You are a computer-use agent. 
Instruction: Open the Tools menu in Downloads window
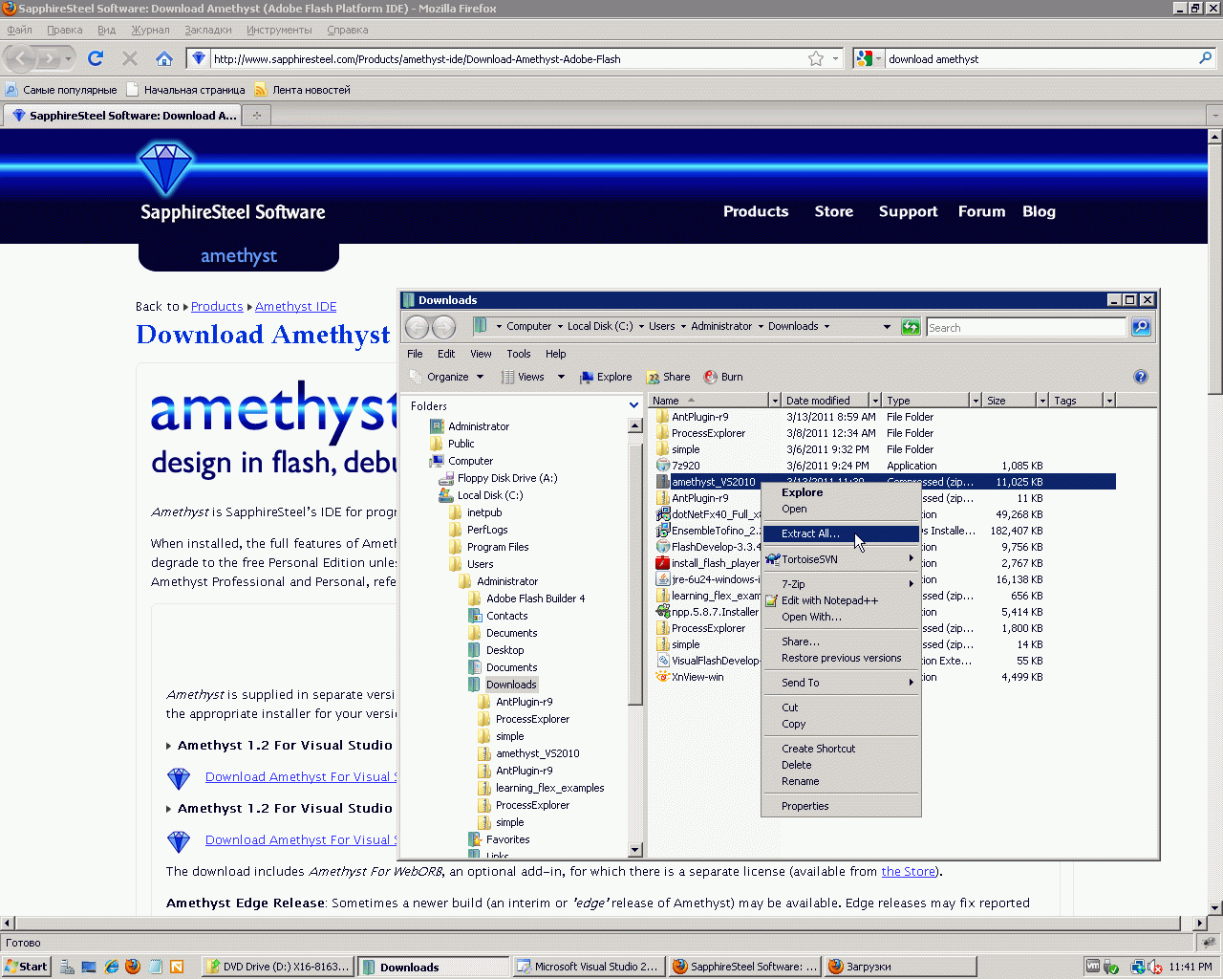tap(519, 354)
